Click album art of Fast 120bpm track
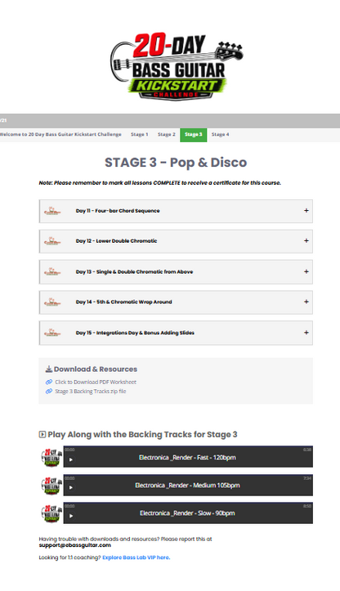340x591 pixels. click(x=51, y=457)
